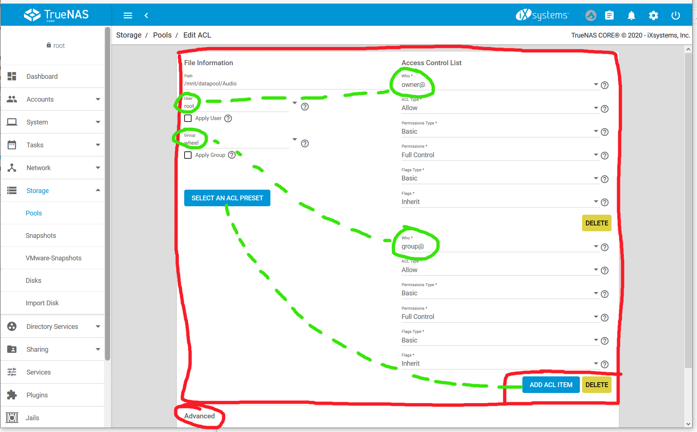This screenshot has height=432, width=697.
Task: Open the Dashboard page
Action: coord(53,76)
